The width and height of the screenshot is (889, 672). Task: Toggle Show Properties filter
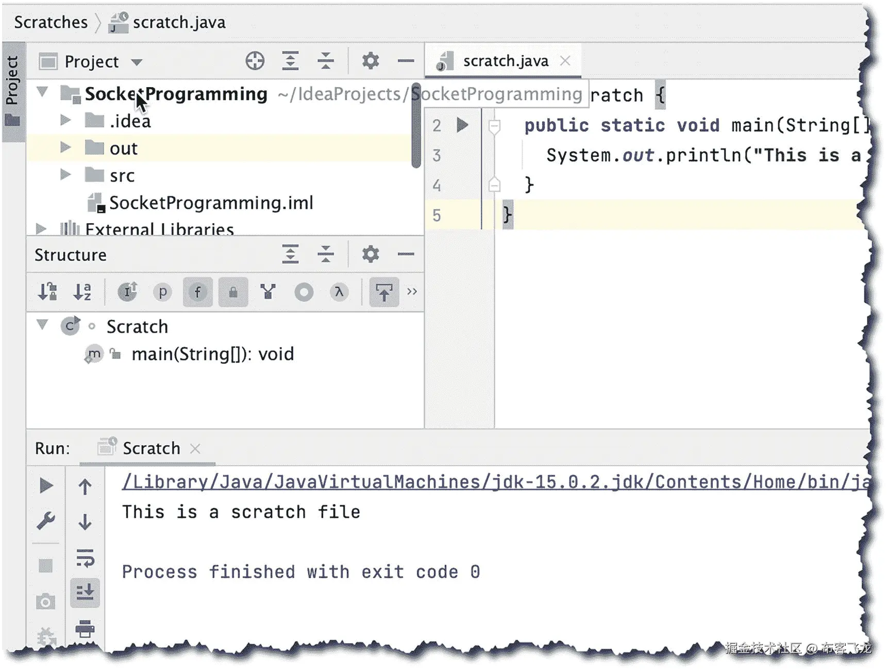coord(162,292)
